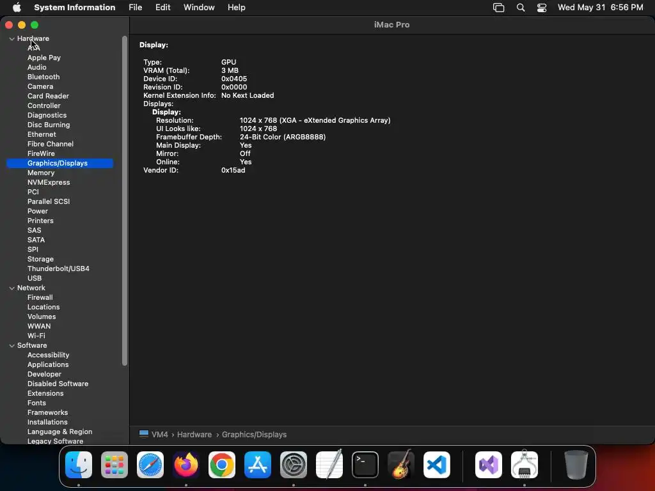Select FireWire in the sidebar

point(41,153)
